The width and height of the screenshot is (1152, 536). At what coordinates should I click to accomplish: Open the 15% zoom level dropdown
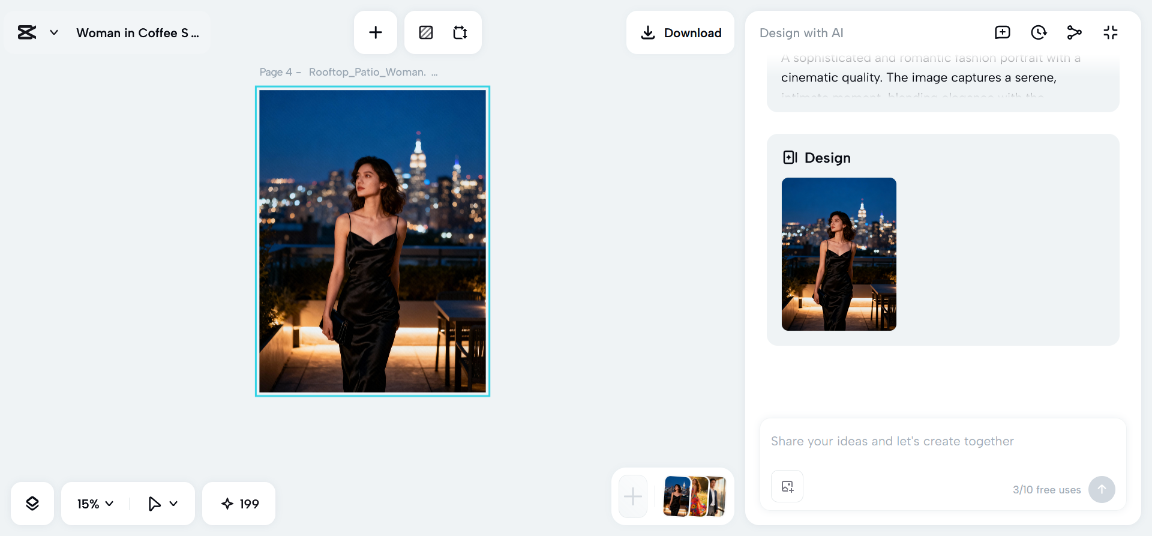tap(95, 504)
